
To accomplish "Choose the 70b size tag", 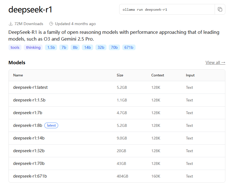I will click(114, 47).
